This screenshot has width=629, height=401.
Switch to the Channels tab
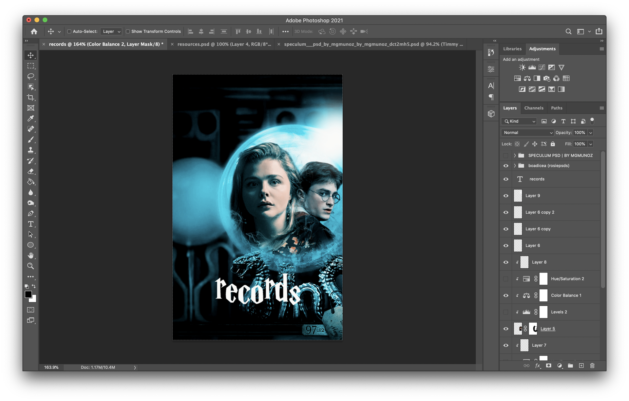coord(534,108)
